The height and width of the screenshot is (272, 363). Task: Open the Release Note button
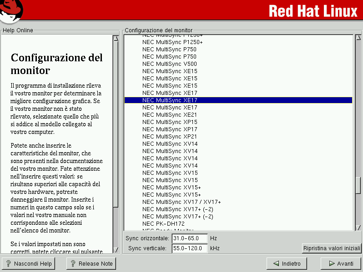(x=91, y=263)
